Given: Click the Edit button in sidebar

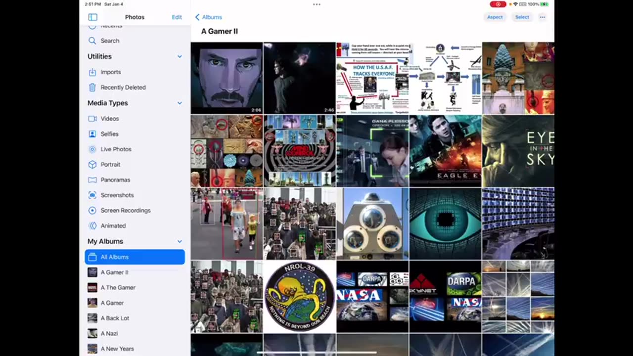Looking at the screenshot, I should (177, 17).
